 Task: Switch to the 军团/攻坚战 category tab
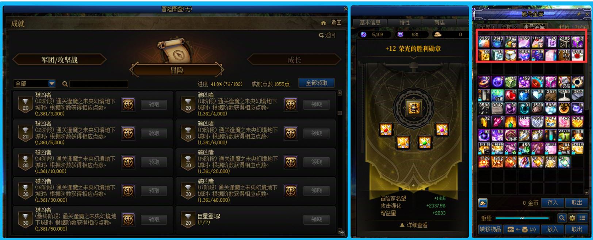59,60
